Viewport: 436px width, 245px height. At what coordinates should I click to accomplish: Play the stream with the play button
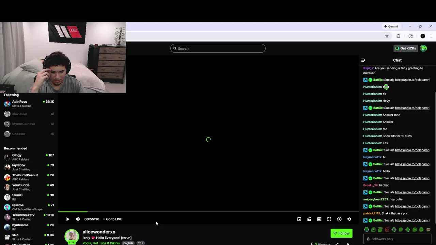tap(67, 219)
